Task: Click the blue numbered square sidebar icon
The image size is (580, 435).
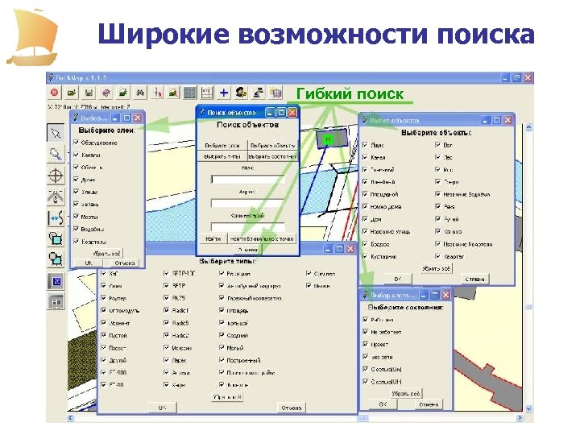Action: pyautogui.click(x=56, y=281)
